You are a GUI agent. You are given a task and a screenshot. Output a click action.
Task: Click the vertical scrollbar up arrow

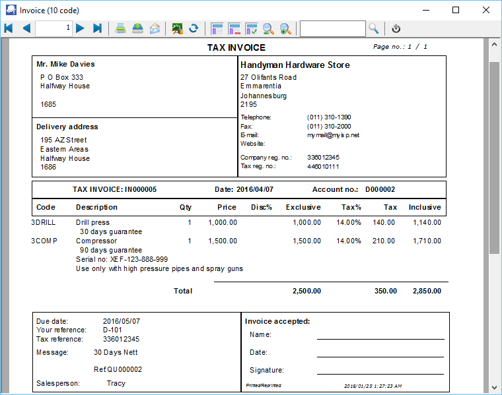click(x=494, y=44)
